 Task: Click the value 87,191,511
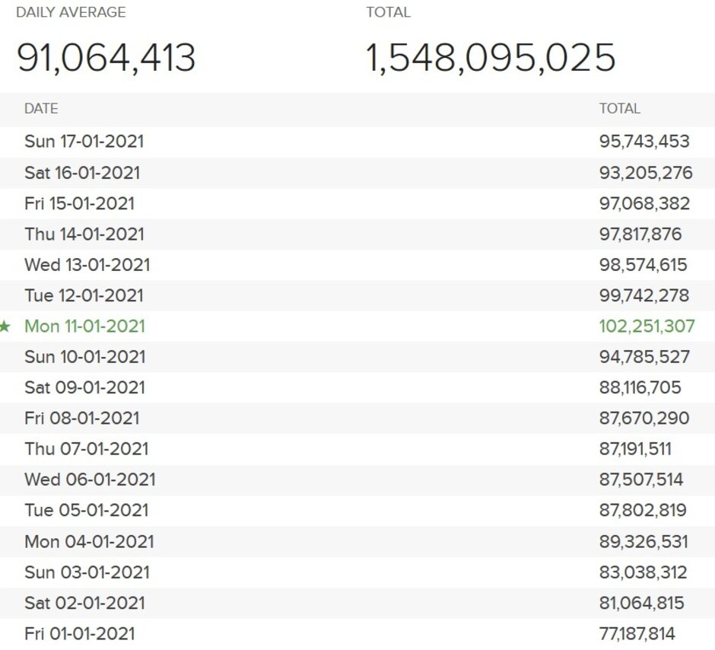coord(635,449)
